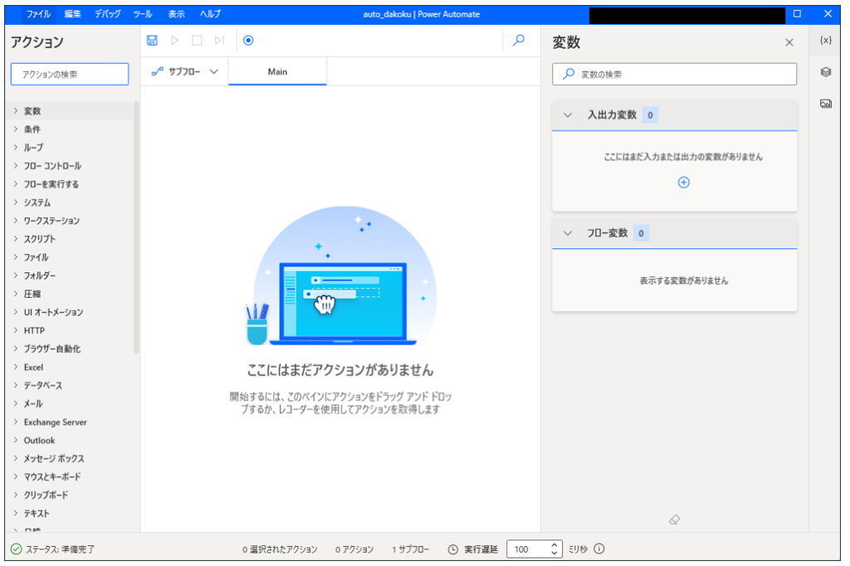Maximize the Power Automate window
Viewport: 850px width, 566px height.
tap(797, 14)
